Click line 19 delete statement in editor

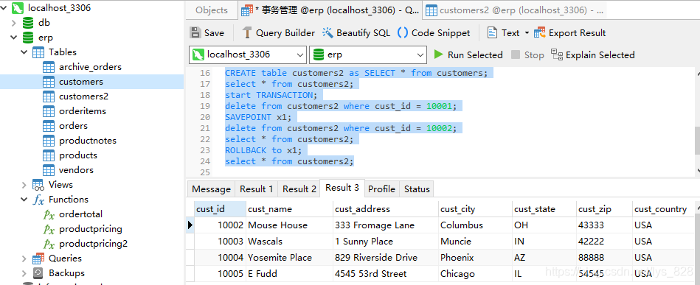(341, 106)
